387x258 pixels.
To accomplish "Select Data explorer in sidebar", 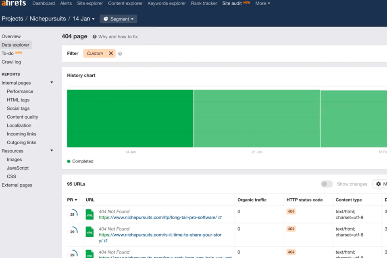I will click(15, 45).
